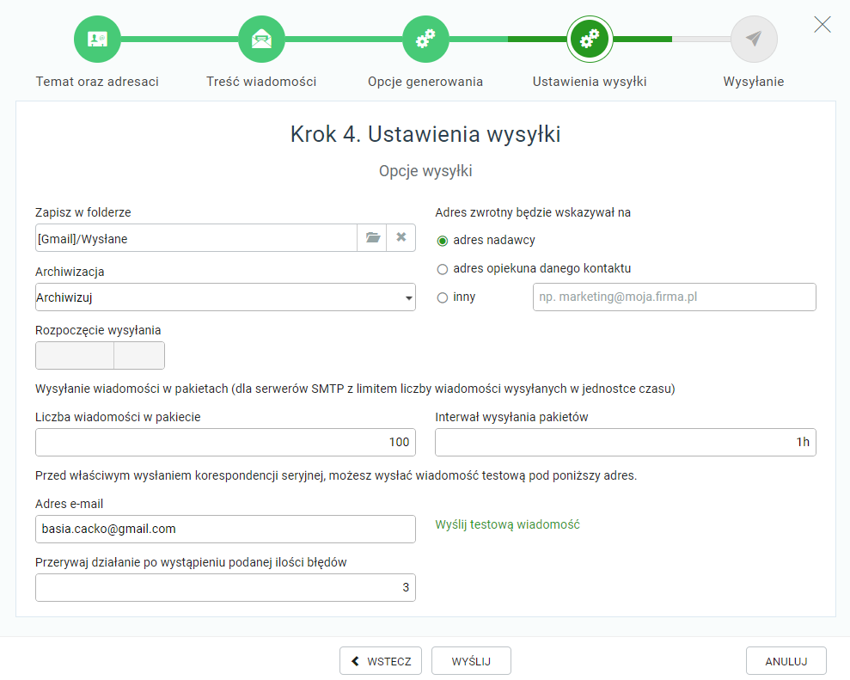Click 'Ustawienia wysyłki' step label
Viewport: 850px width, 680px height.
(x=590, y=82)
